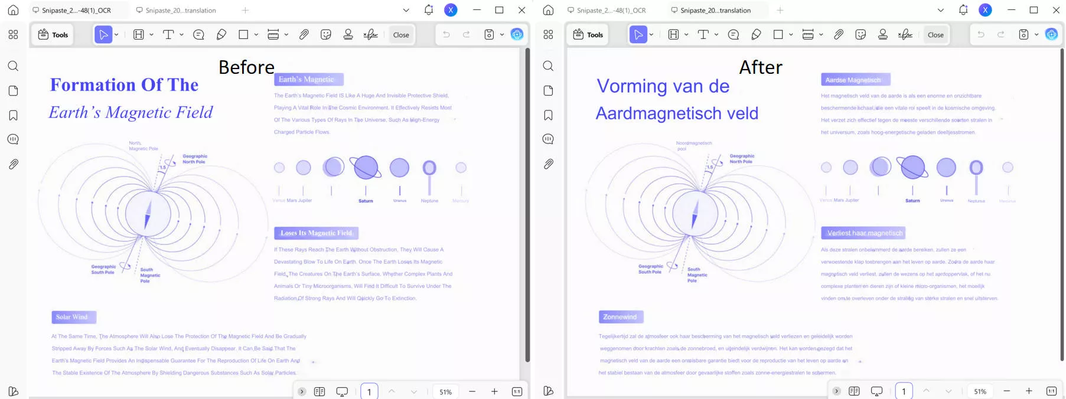Expand measure tool dropdown in right window
Screen dimensions: 1066x399
pyautogui.click(x=821, y=35)
